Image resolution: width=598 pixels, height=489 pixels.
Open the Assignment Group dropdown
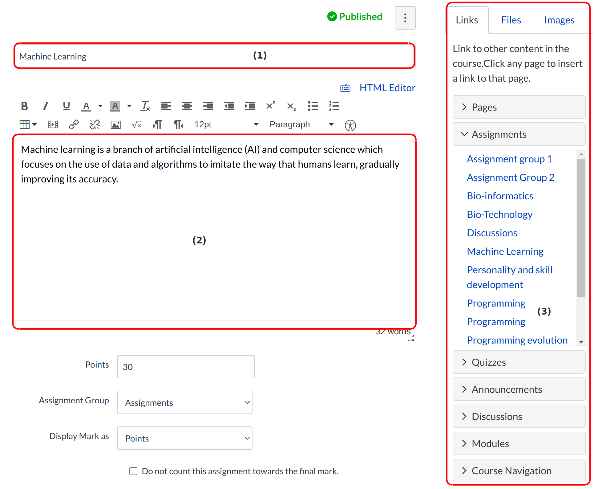tap(184, 402)
